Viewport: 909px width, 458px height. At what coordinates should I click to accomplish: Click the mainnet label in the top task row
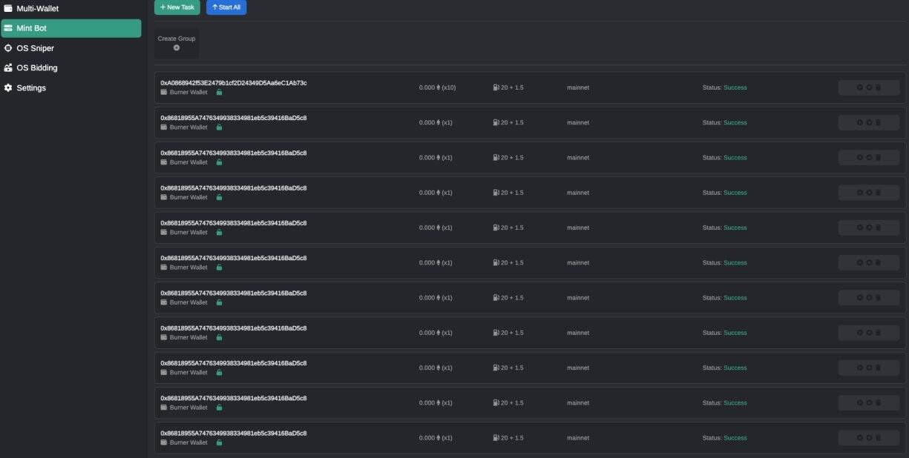(578, 87)
